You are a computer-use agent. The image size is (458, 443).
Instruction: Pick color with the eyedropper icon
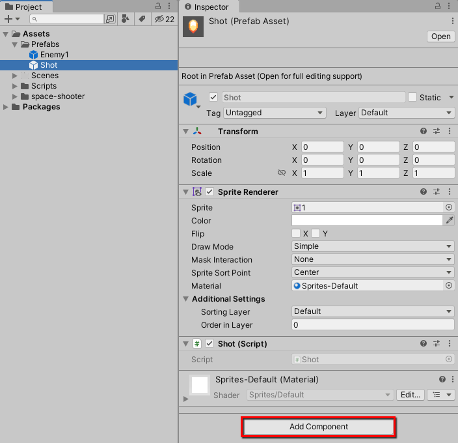(x=450, y=220)
